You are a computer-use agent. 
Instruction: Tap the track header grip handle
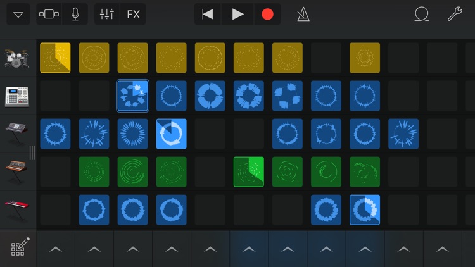pos(32,152)
